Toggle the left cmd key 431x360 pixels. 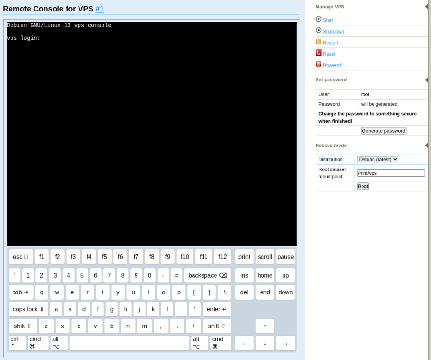[38, 343]
